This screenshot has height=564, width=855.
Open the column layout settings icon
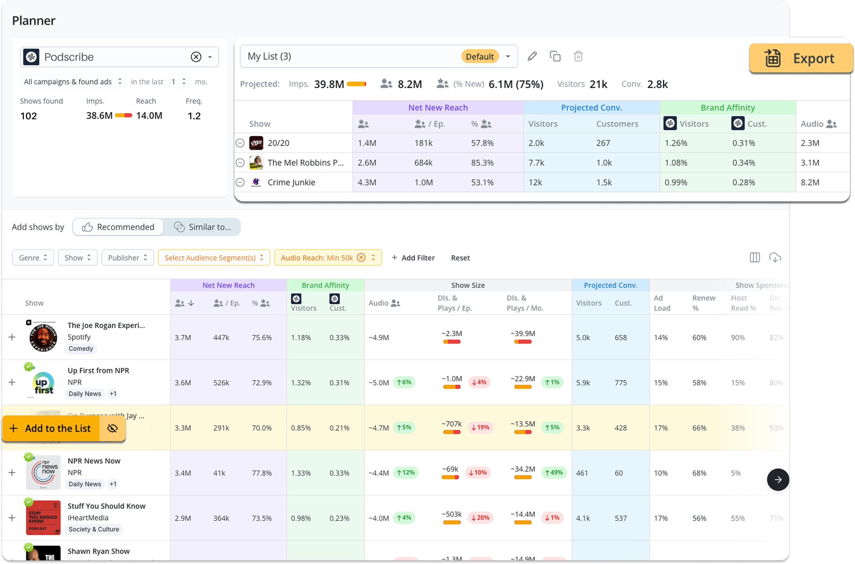[755, 258]
